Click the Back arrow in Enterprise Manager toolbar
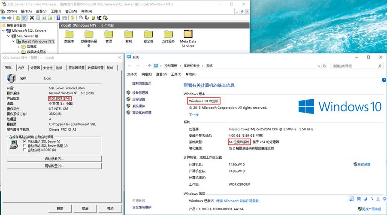This screenshot has width=387, height=215. [3, 18]
